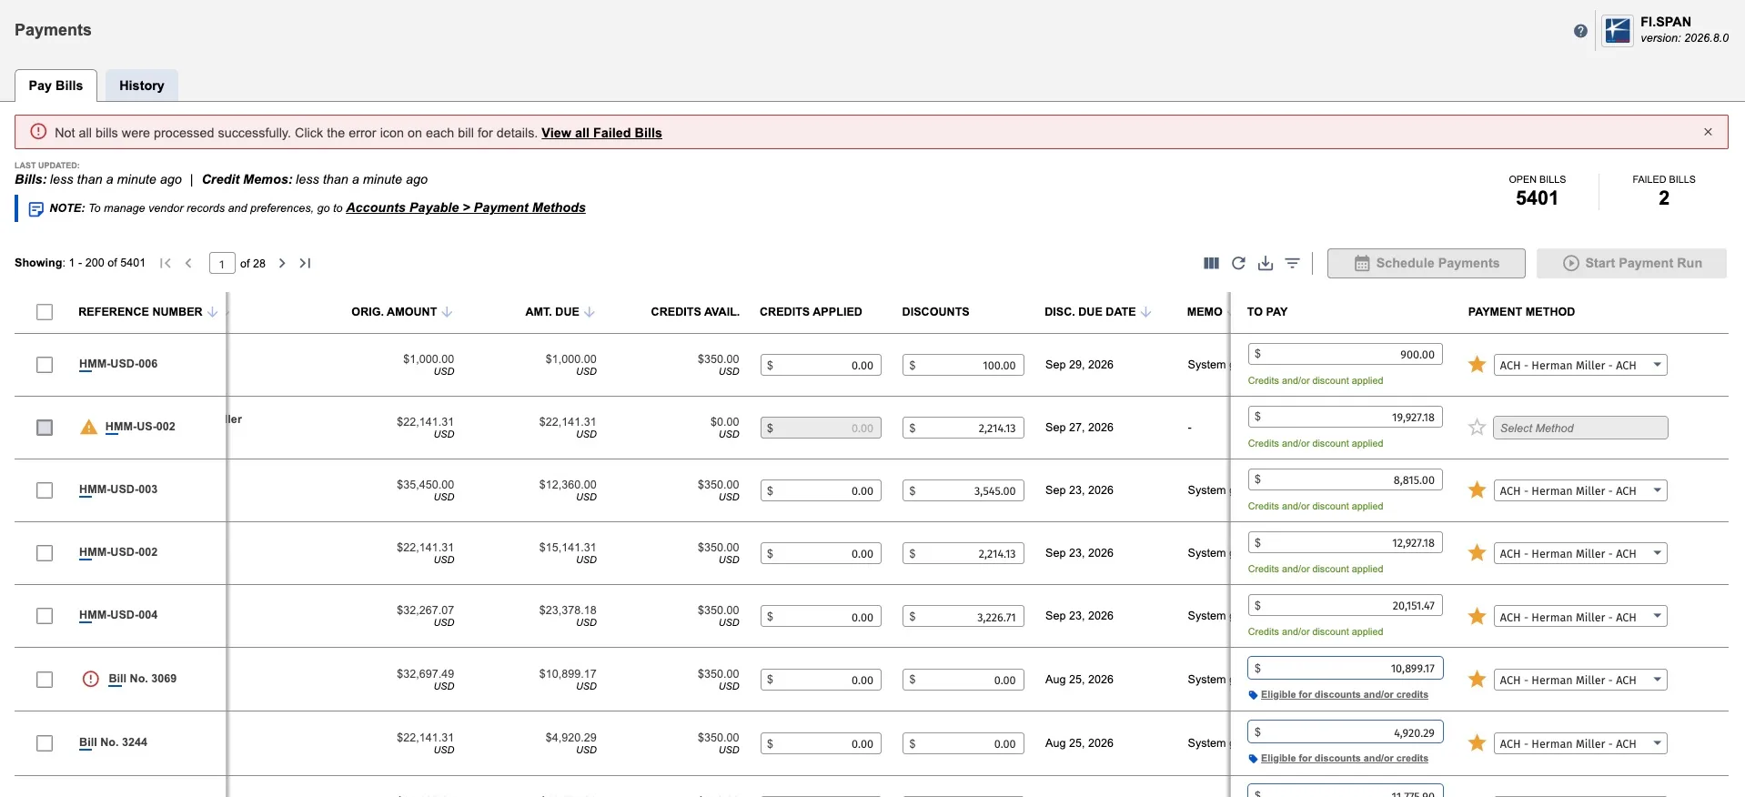1745x797 pixels.
Task: Sort by Amt. Due arrow
Action: 590,312
